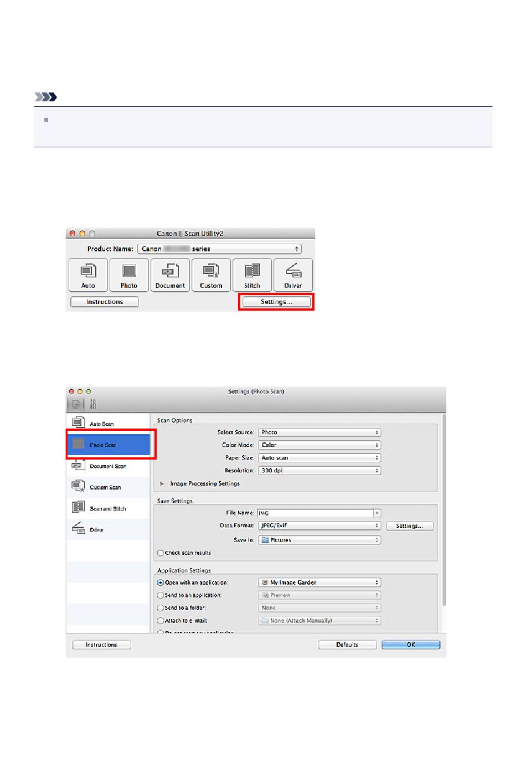Open the Select Source dropdown

319,432
